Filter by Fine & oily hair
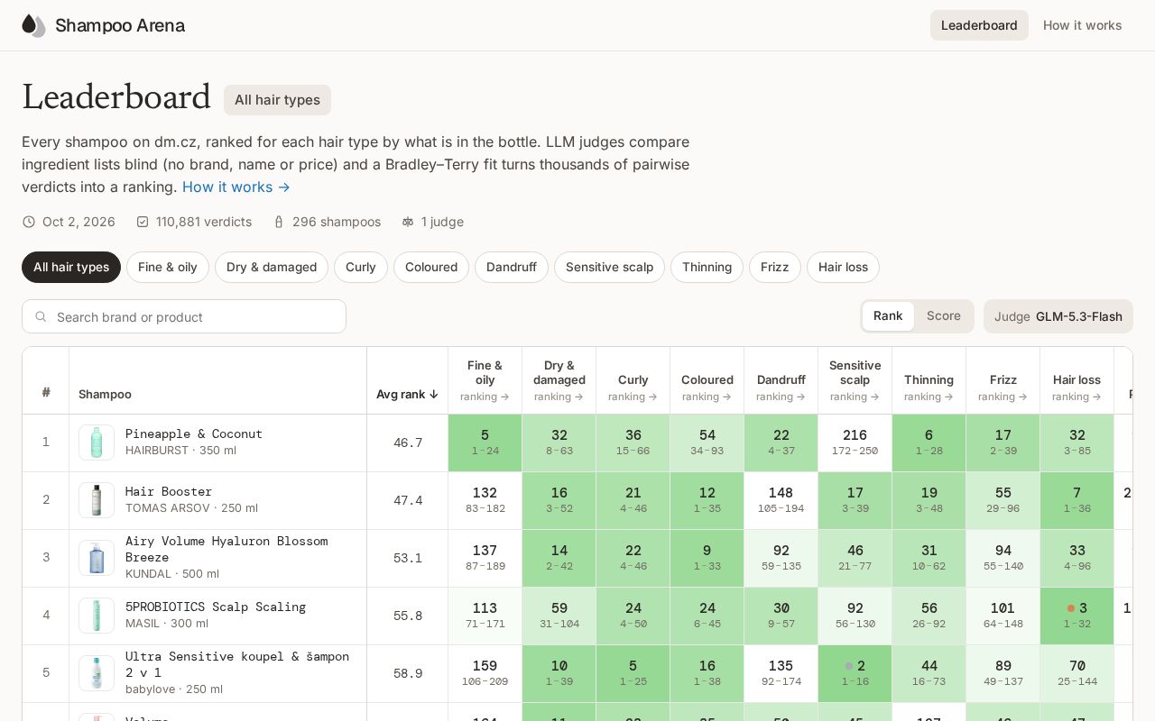This screenshot has height=721, width=1155. 168,267
